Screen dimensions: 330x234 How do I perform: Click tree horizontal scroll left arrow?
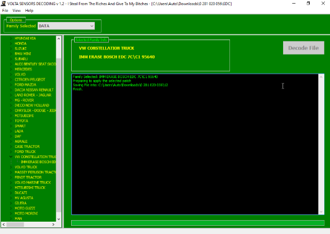[x=4, y=225]
